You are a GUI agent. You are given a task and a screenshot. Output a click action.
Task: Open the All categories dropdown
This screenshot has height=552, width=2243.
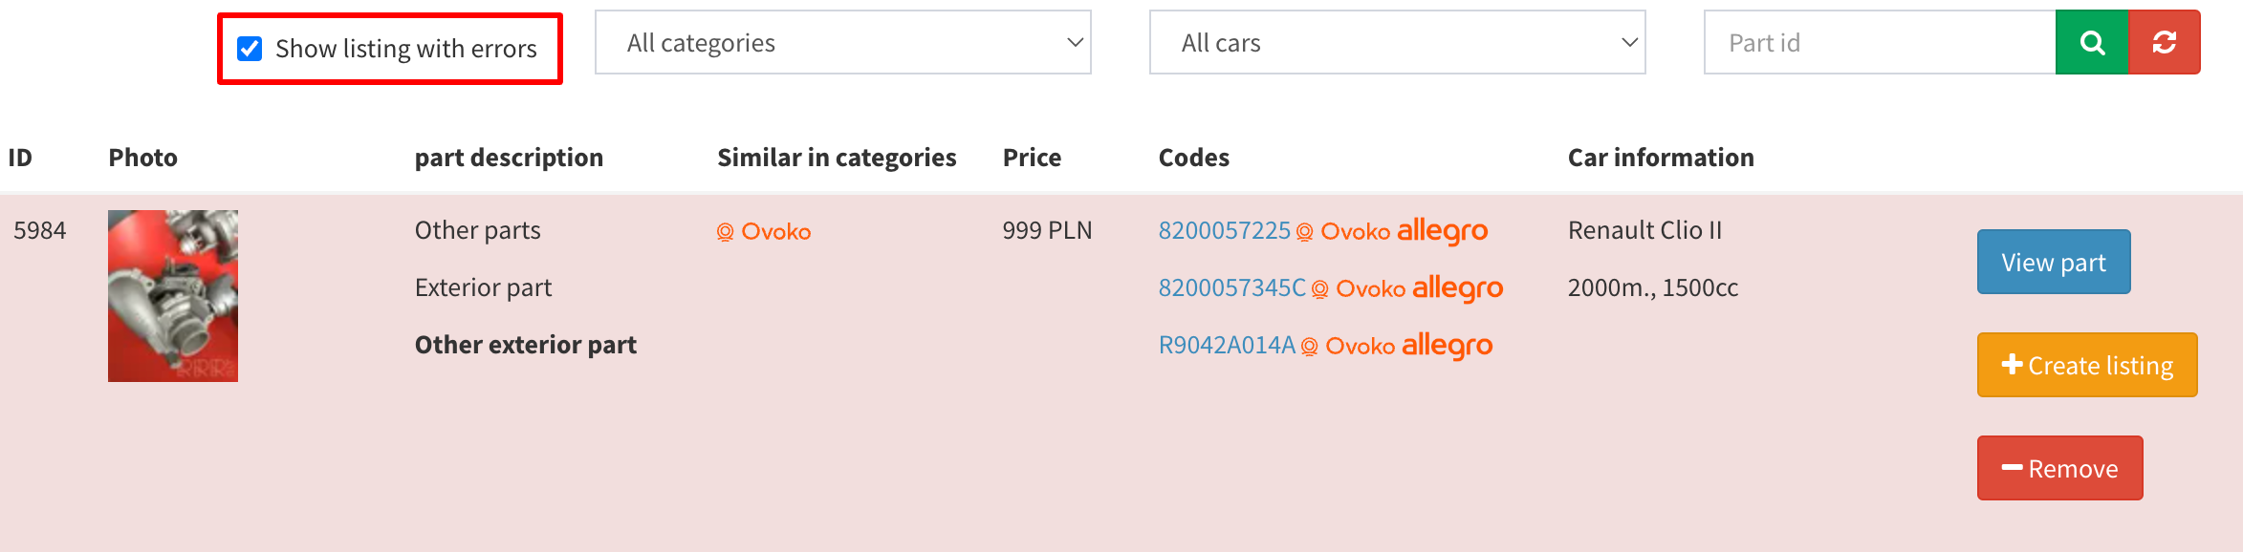pos(842,43)
